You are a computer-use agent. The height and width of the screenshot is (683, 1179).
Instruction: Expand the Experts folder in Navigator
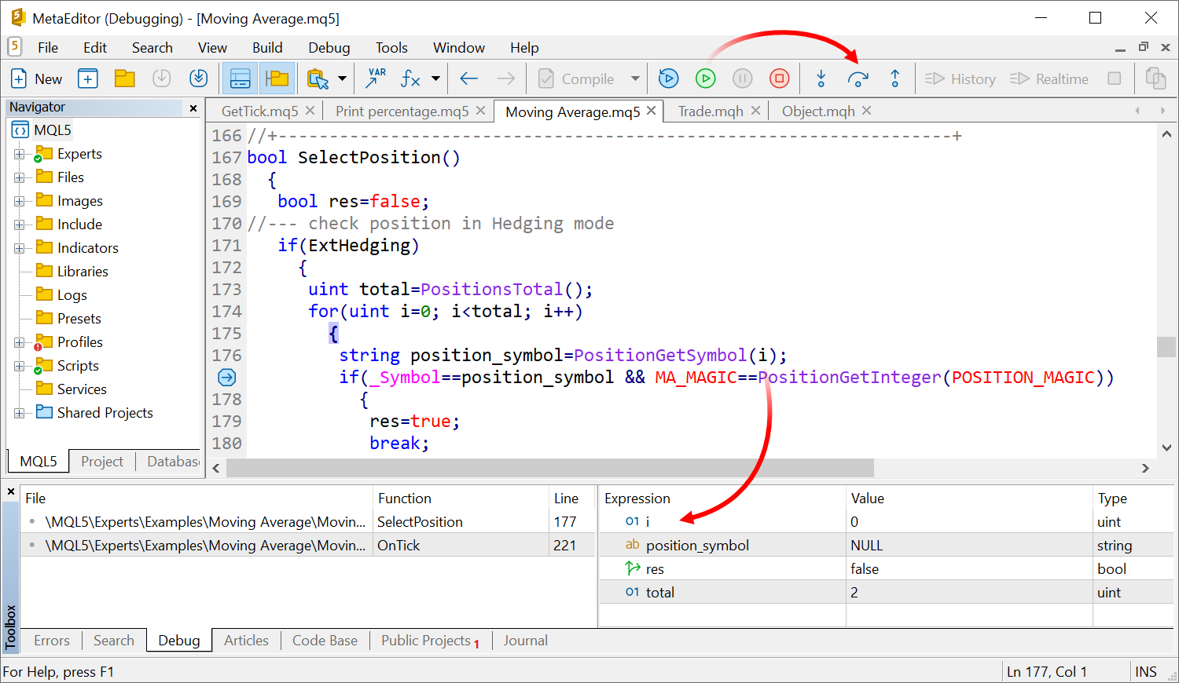pyautogui.click(x=19, y=154)
